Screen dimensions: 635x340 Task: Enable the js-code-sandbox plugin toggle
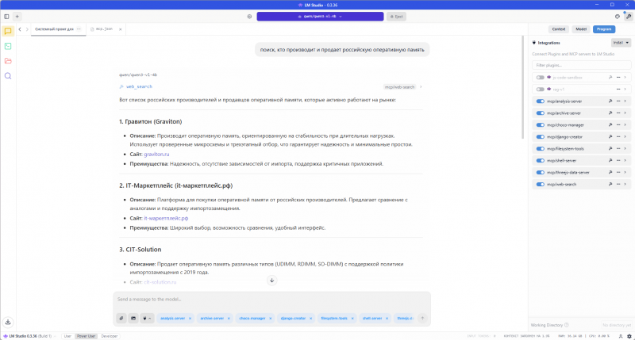pyautogui.click(x=541, y=78)
